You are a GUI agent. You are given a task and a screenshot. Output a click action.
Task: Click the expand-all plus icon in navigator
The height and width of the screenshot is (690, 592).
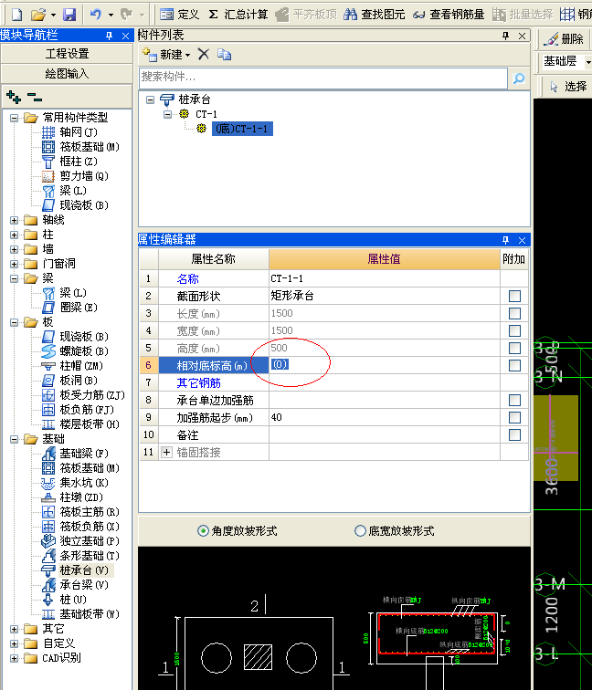point(14,97)
